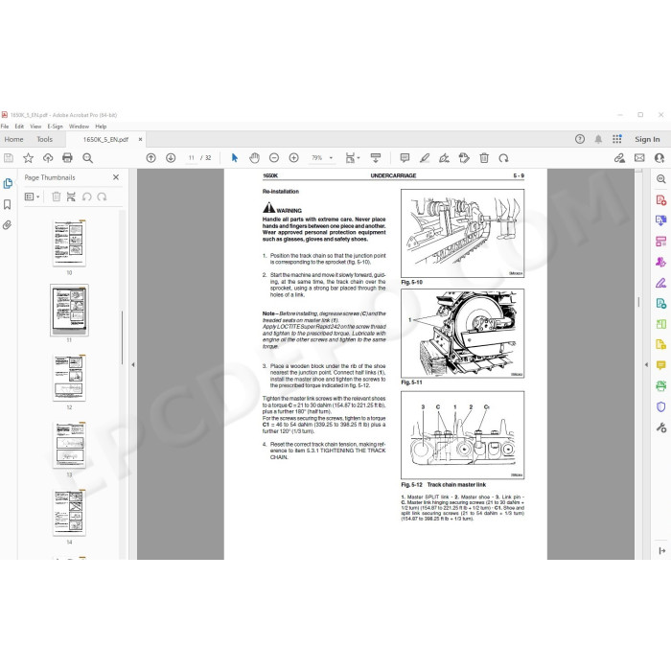Open the help question mark
The image size is (671, 671).
[x=580, y=139]
